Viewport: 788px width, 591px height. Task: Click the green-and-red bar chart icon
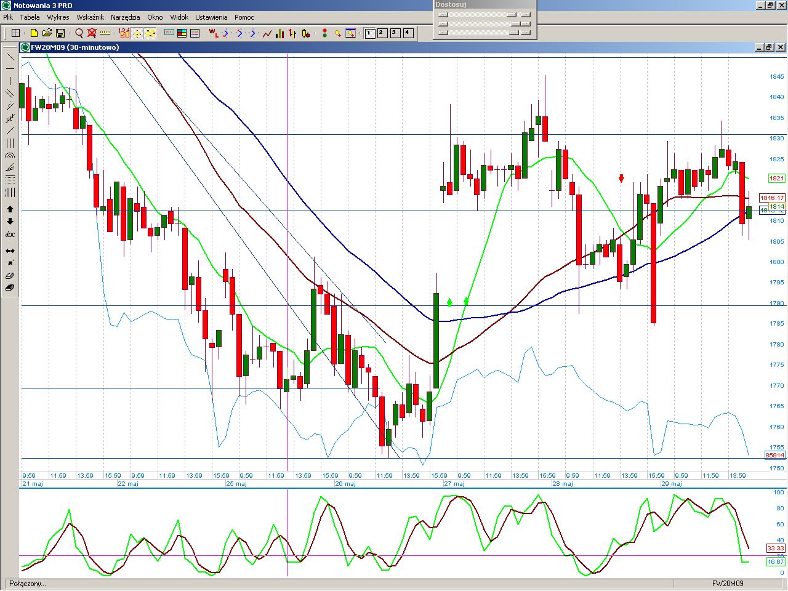coord(279,33)
